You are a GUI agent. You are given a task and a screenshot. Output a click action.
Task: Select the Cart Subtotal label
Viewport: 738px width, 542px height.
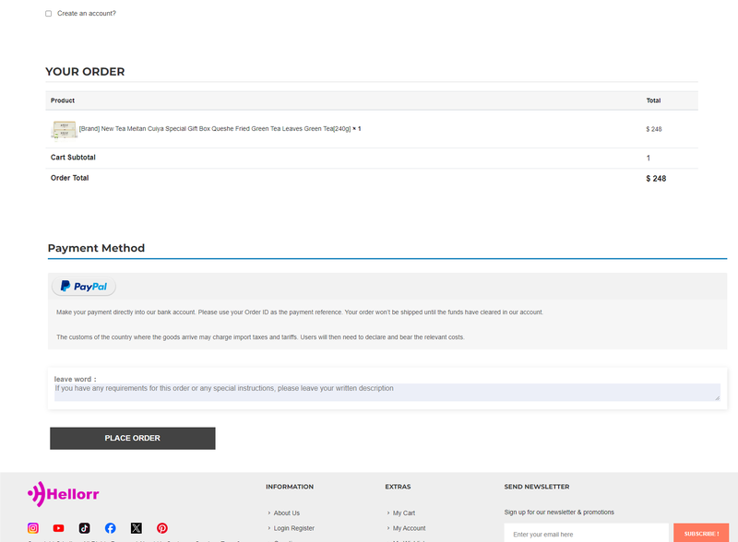point(73,157)
